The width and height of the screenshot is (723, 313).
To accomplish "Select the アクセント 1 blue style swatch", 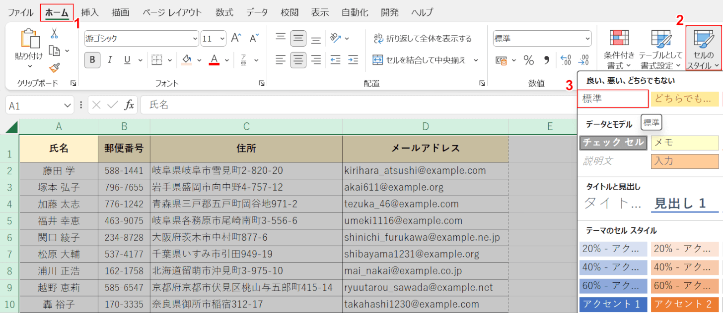I will point(613,304).
